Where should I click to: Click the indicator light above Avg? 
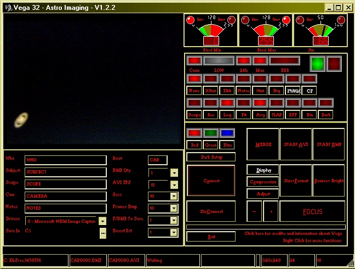coord(260,103)
